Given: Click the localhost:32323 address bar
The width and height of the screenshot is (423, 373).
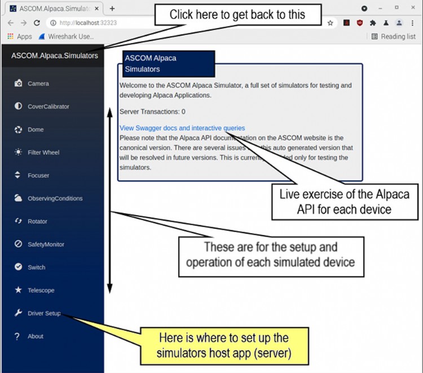Looking at the screenshot, I should tap(88, 23).
